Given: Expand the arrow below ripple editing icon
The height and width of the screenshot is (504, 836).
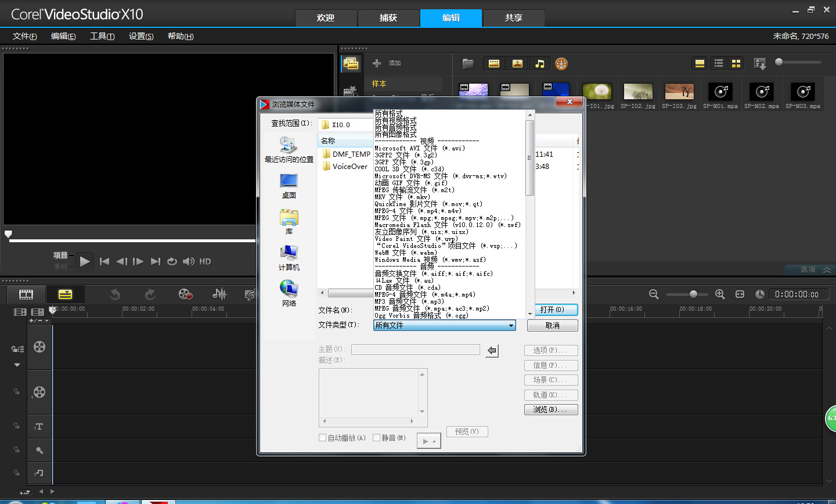Looking at the screenshot, I should point(17,365).
